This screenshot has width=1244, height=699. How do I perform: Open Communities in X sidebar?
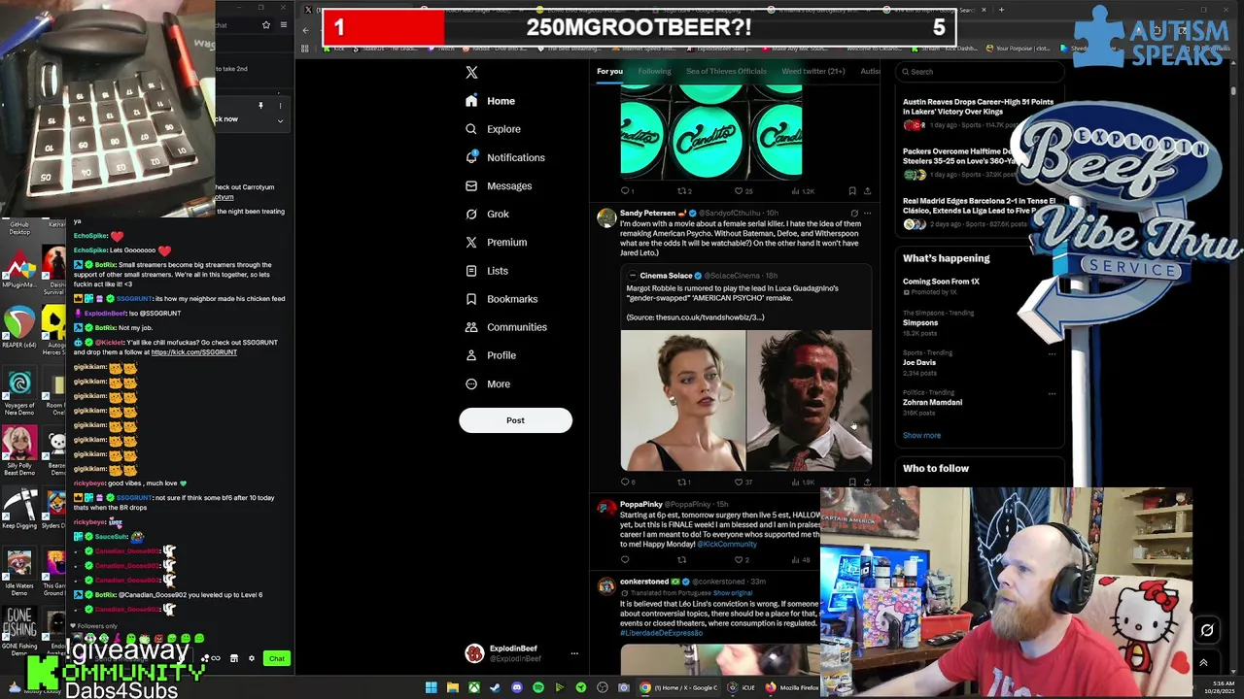505,327
